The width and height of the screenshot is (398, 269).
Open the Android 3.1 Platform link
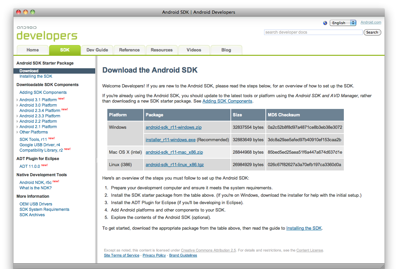38,100
